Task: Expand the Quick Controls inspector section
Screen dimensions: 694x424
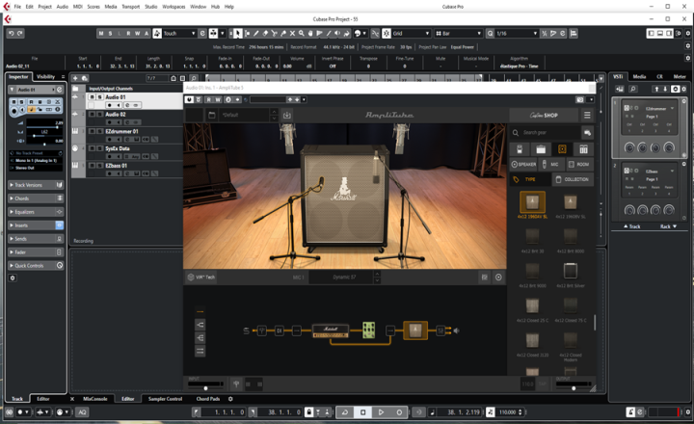Action: tap(36, 266)
